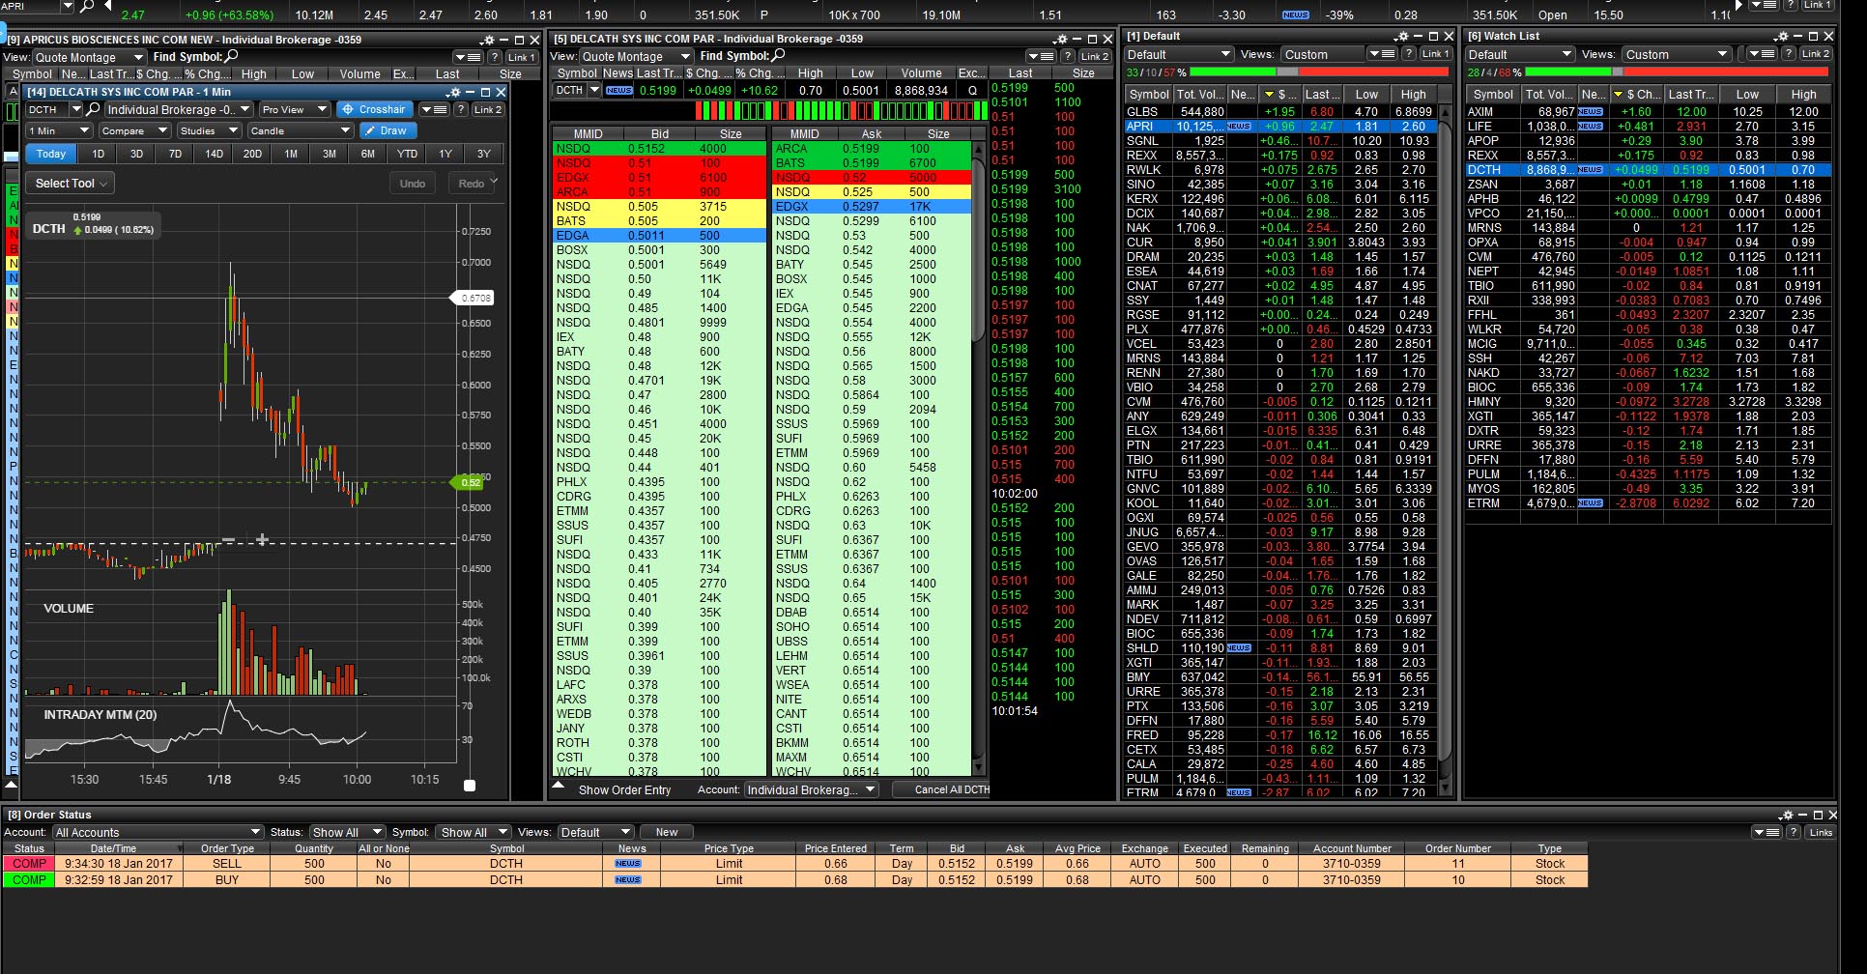
Task: Click NEWS icon on the SELL order row
Action: tap(628, 864)
